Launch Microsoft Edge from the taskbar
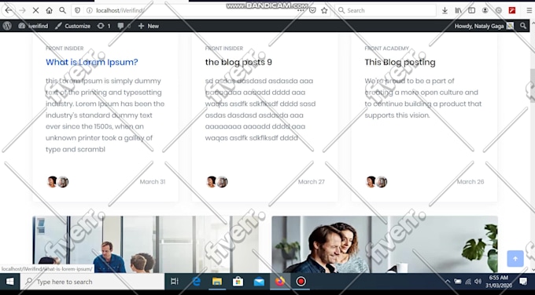Viewport: 535px width, 295px height. [197, 282]
